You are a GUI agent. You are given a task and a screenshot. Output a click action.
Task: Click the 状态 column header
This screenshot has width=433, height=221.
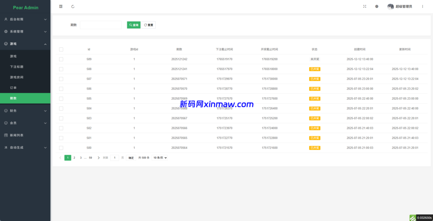[315, 49]
